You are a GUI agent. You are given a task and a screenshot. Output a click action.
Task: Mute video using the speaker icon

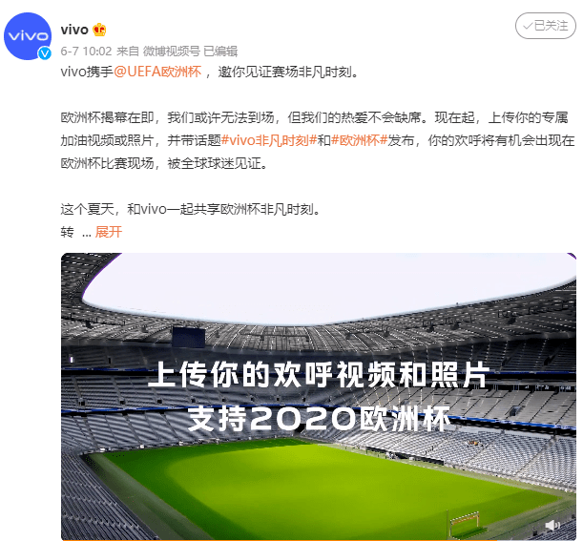[552, 526]
